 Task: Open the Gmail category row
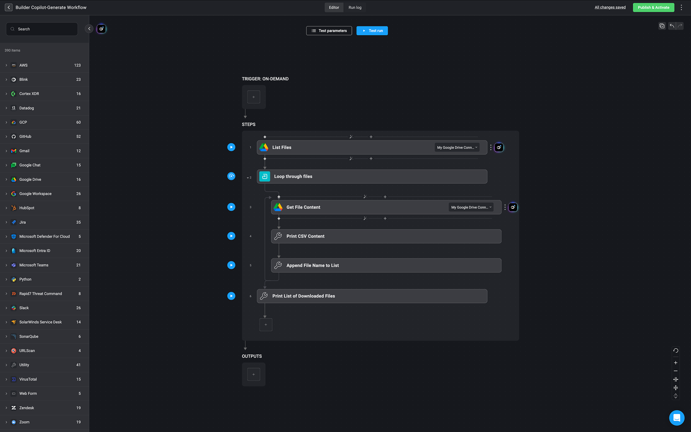pyautogui.click(x=44, y=151)
